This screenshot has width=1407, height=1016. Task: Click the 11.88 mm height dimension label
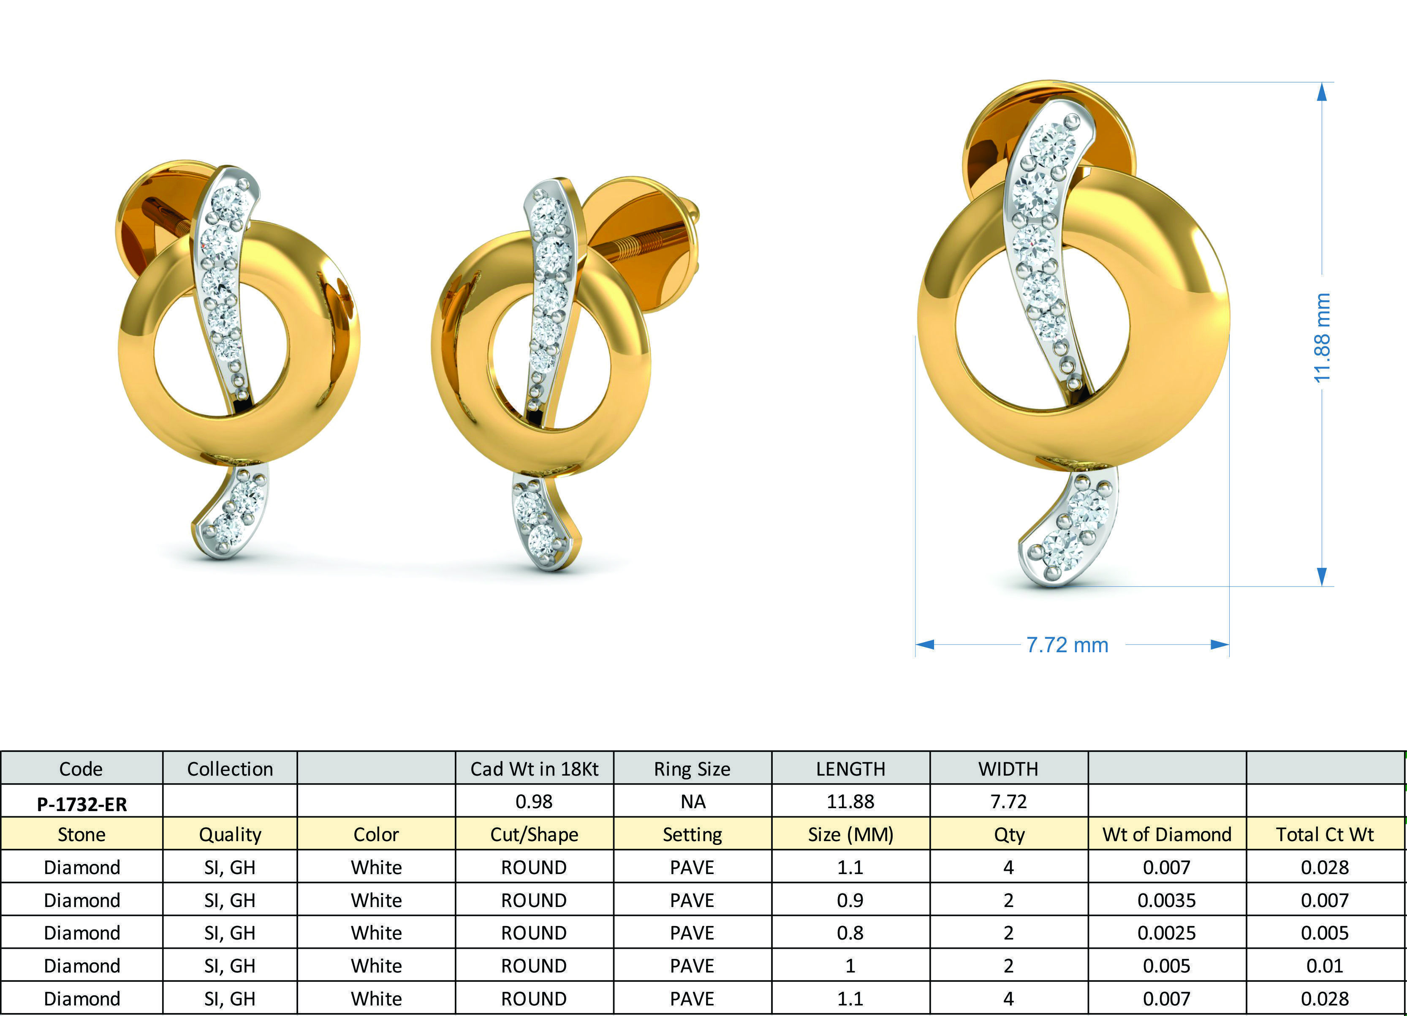click(x=1322, y=338)
